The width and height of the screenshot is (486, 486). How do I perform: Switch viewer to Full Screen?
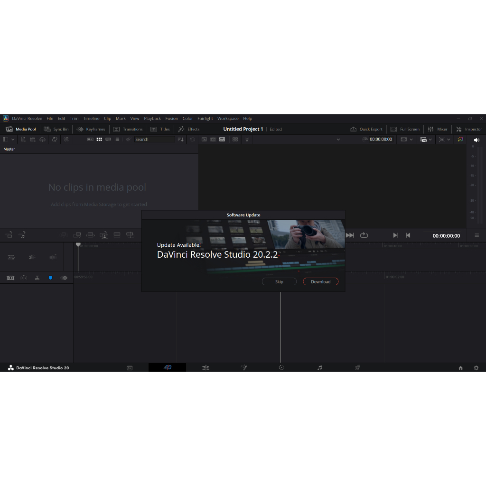click(405, 129)
